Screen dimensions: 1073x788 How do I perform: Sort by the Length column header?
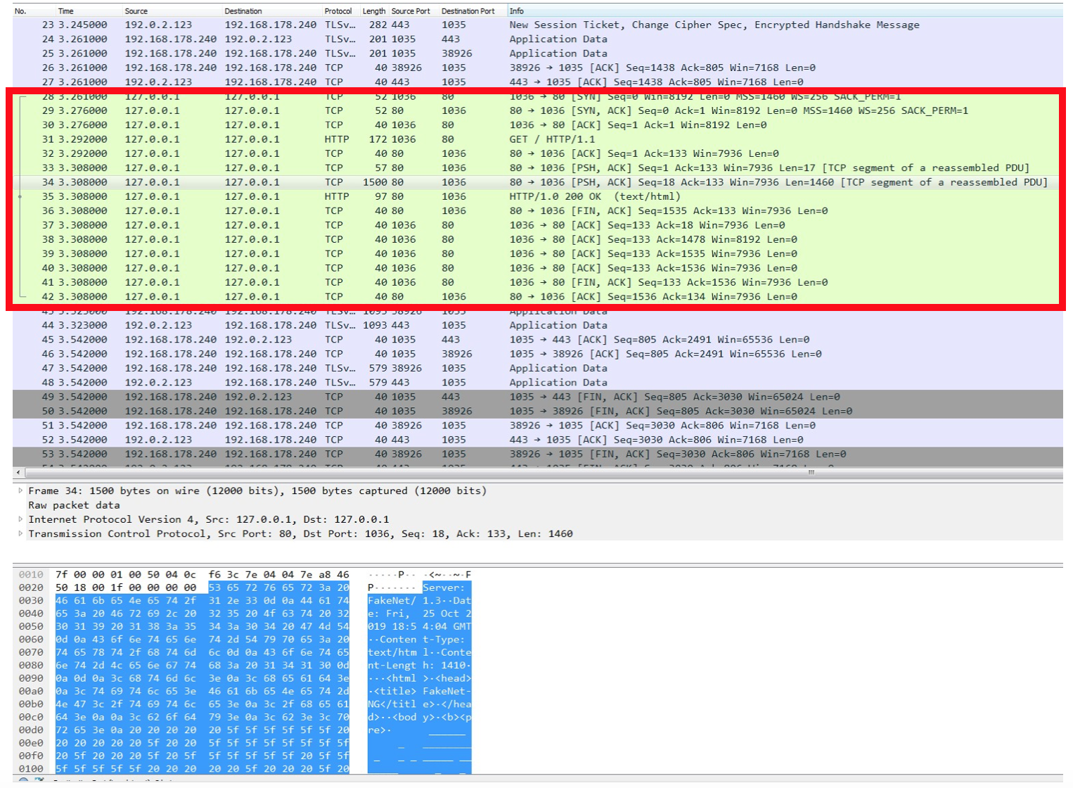click(x=373, y=11)
